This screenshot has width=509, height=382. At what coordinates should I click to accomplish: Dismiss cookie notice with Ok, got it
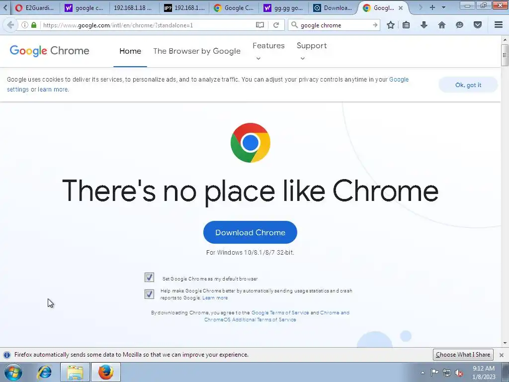(468, 85)
